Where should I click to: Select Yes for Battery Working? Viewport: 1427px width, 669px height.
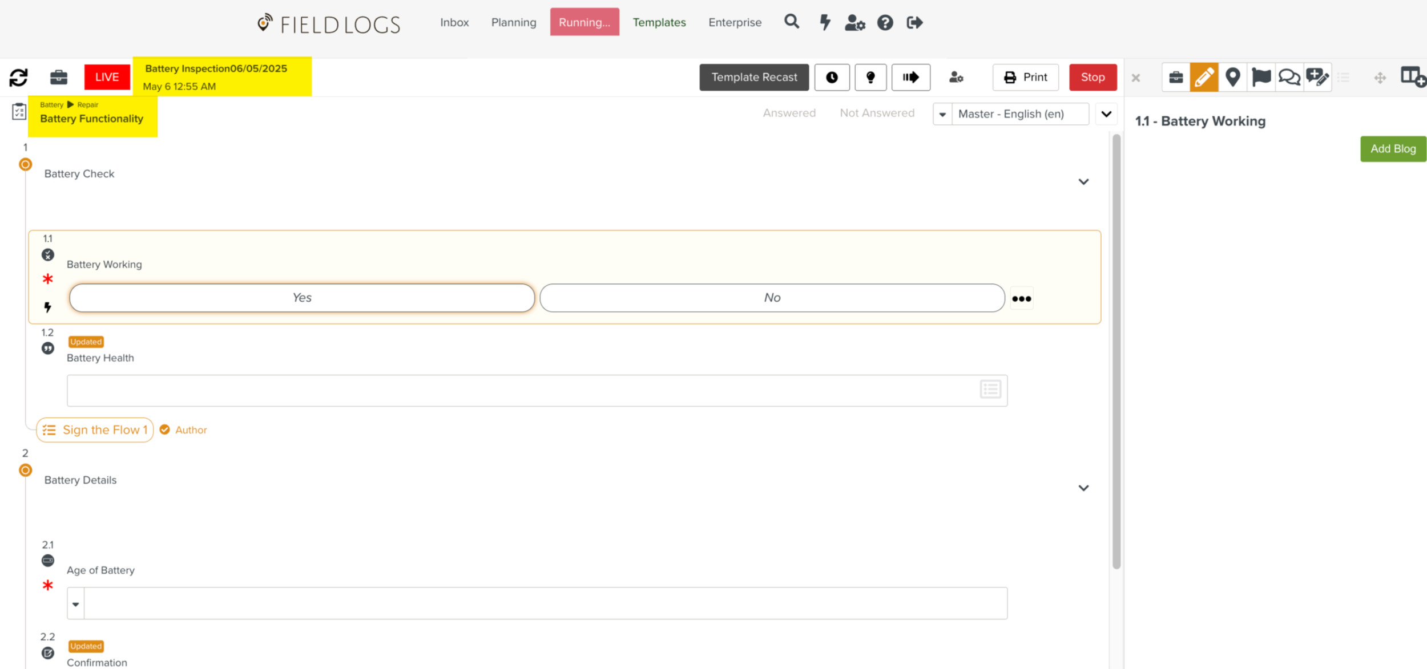point(301,298)
